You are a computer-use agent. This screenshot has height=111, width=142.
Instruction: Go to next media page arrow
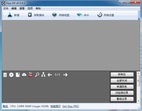[x=65, y=75]
